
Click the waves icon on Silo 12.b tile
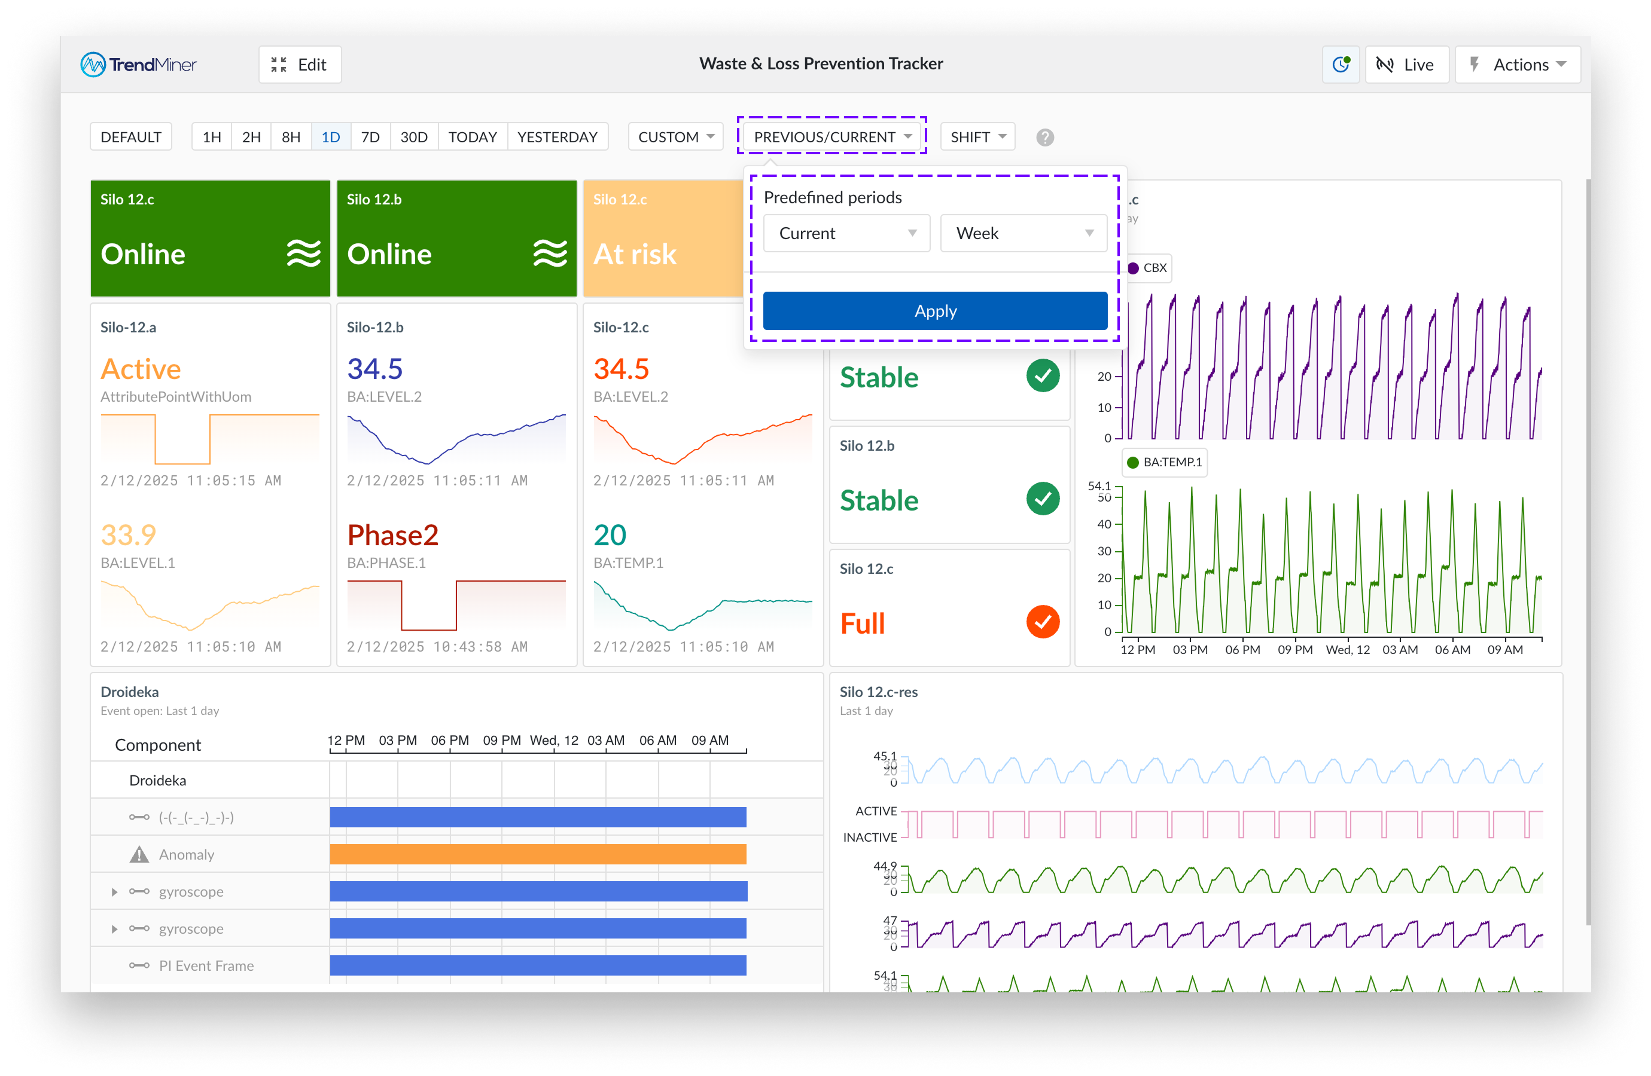[x=549, y=253]
